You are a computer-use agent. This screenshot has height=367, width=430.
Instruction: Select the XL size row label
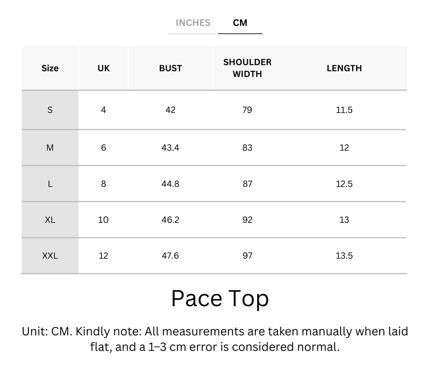(50, 220)
